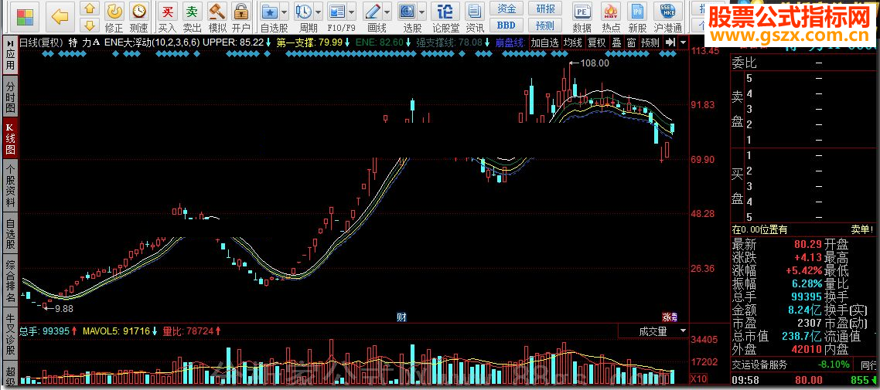Open the 自选股 star folder toolbar icon
This screenshot has height=390, width=880.
click(x=270, y=12)
